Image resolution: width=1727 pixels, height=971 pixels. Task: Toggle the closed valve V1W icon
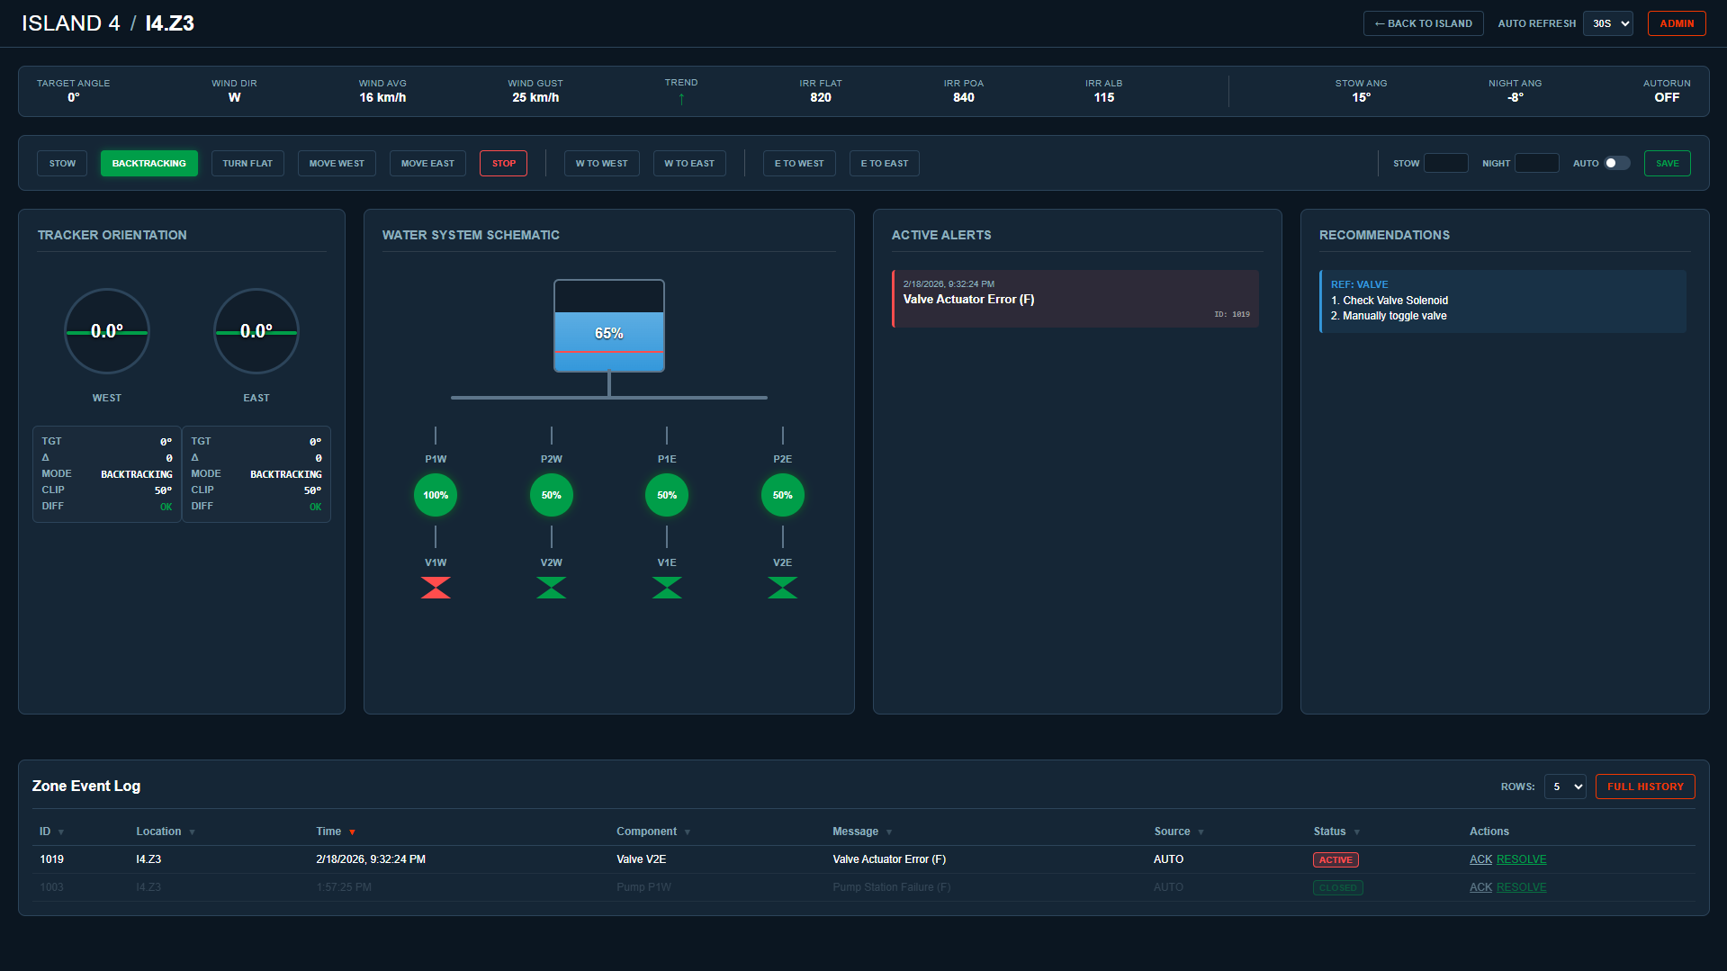click(436, 588)
